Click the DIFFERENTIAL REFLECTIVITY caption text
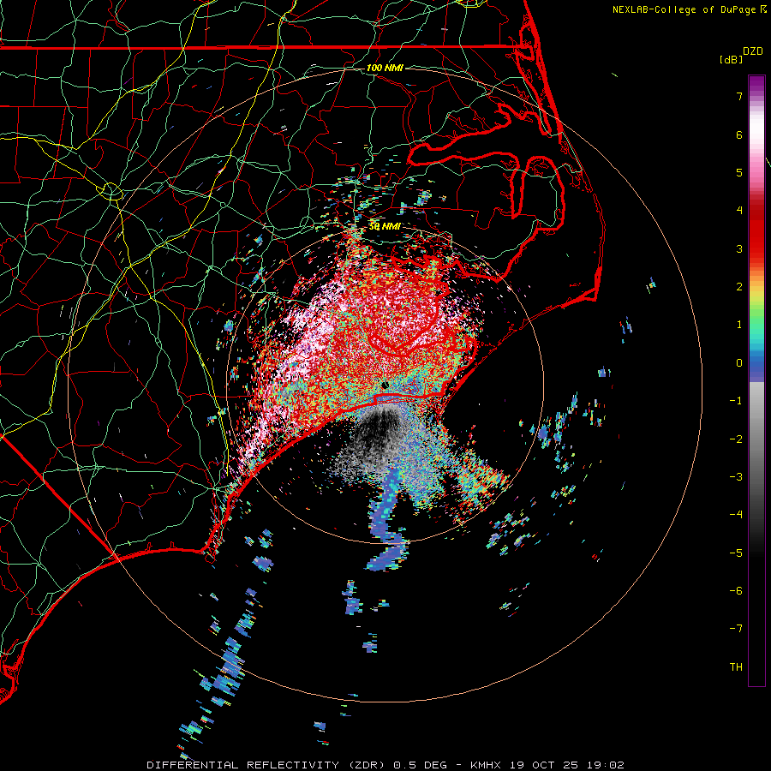771x771 pixels. tap(243, 765)
